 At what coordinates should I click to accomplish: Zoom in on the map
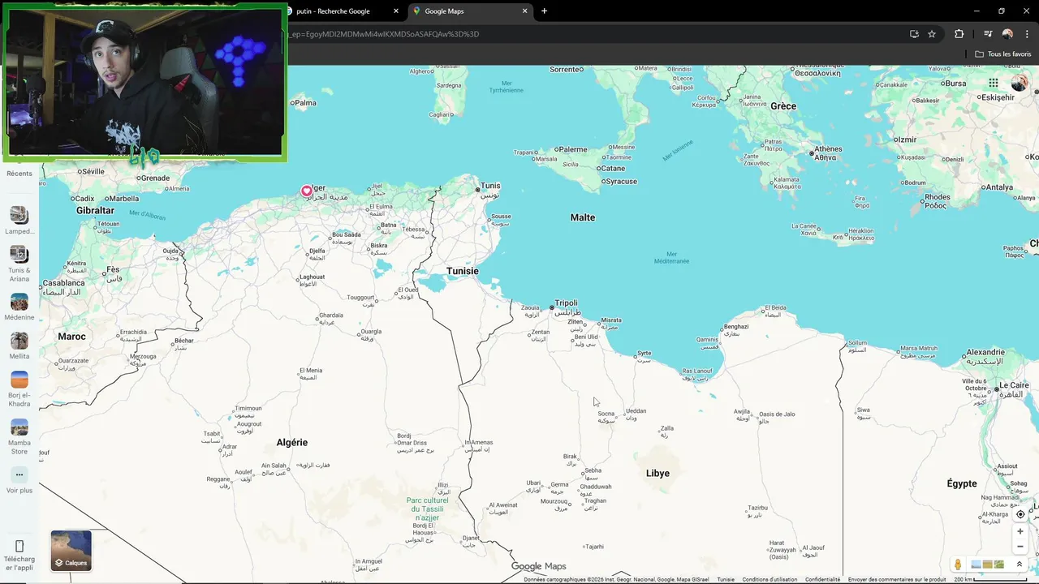(x=1020, y=531)
